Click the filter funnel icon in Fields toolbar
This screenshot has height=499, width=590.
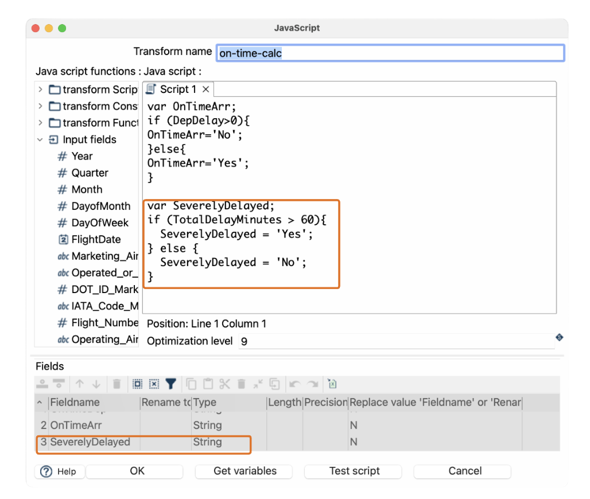point(171,384)
